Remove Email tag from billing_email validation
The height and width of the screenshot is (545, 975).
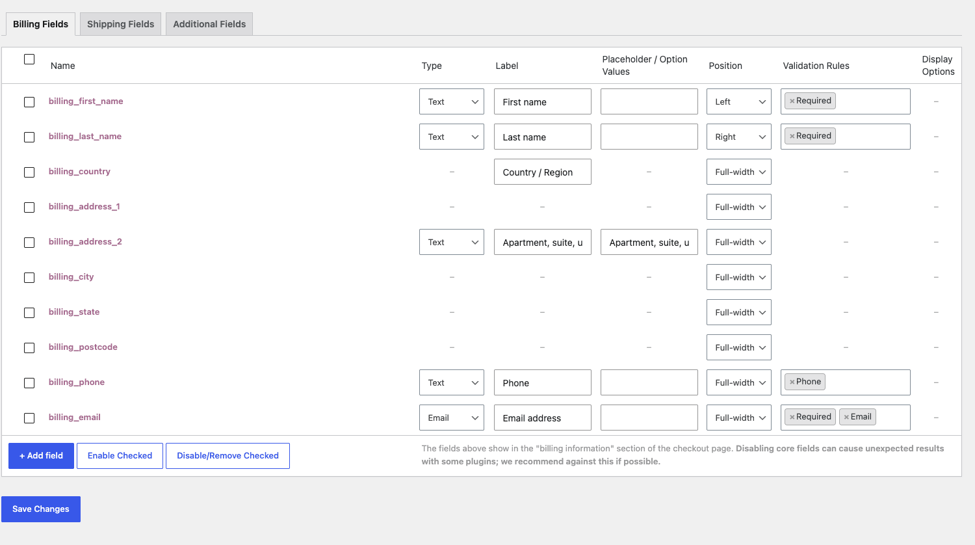coord(846,417)
